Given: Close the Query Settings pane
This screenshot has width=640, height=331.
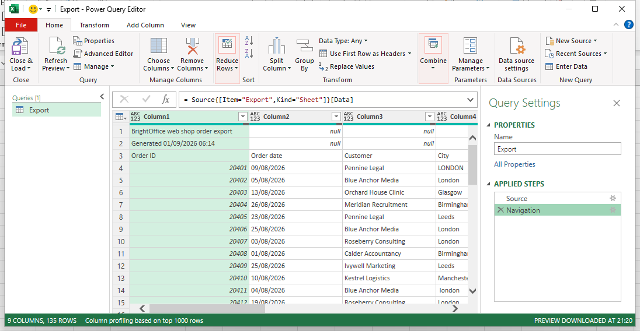Looking at the screenshot, I should [x=616, y=103].
